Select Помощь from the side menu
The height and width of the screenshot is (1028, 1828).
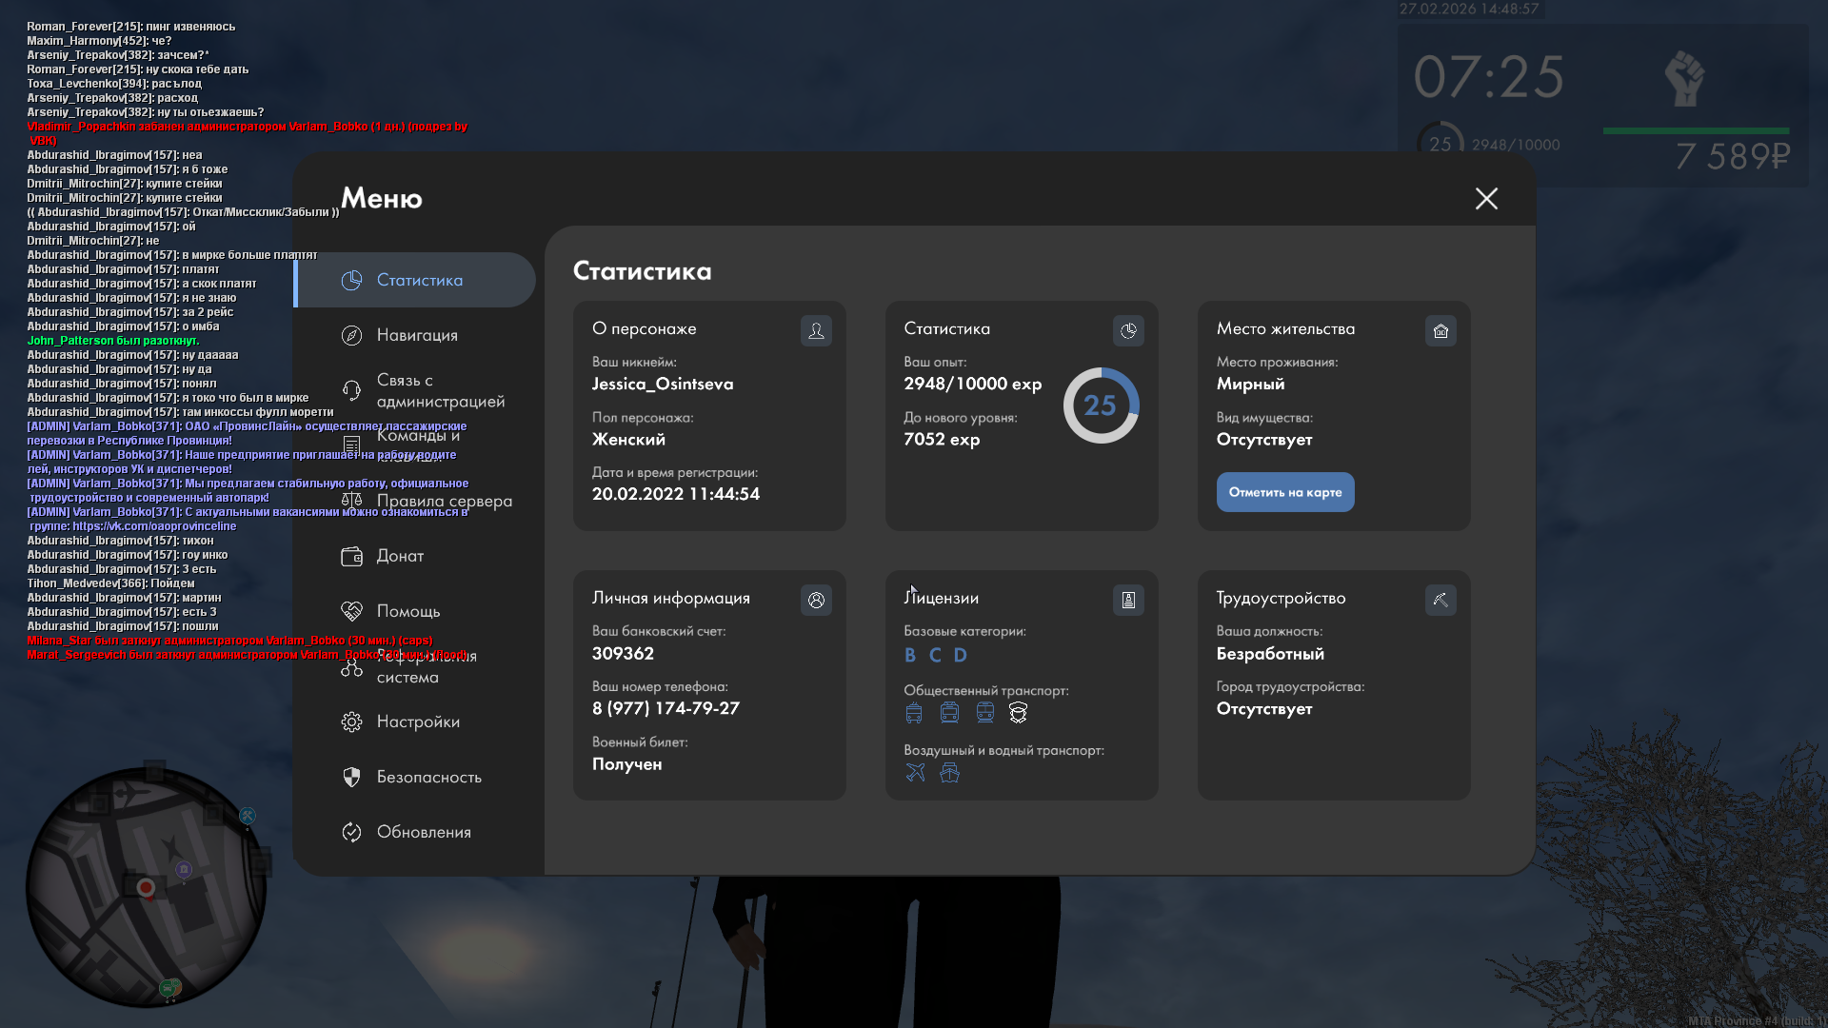click(x=407, y=611)
